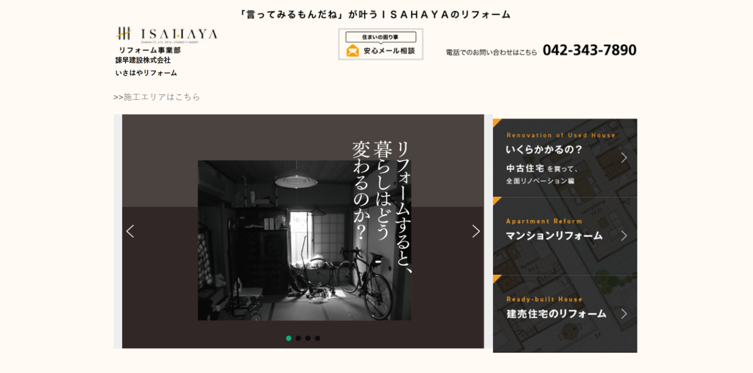Screen dimensions: 753x373
Task: Click the ISAHAYA logo emblem
Action: pos(124,34)
